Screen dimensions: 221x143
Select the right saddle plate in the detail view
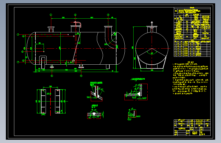58,101
